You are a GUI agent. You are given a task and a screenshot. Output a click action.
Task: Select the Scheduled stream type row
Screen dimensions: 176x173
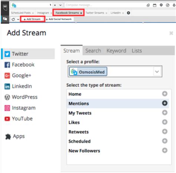118,141
